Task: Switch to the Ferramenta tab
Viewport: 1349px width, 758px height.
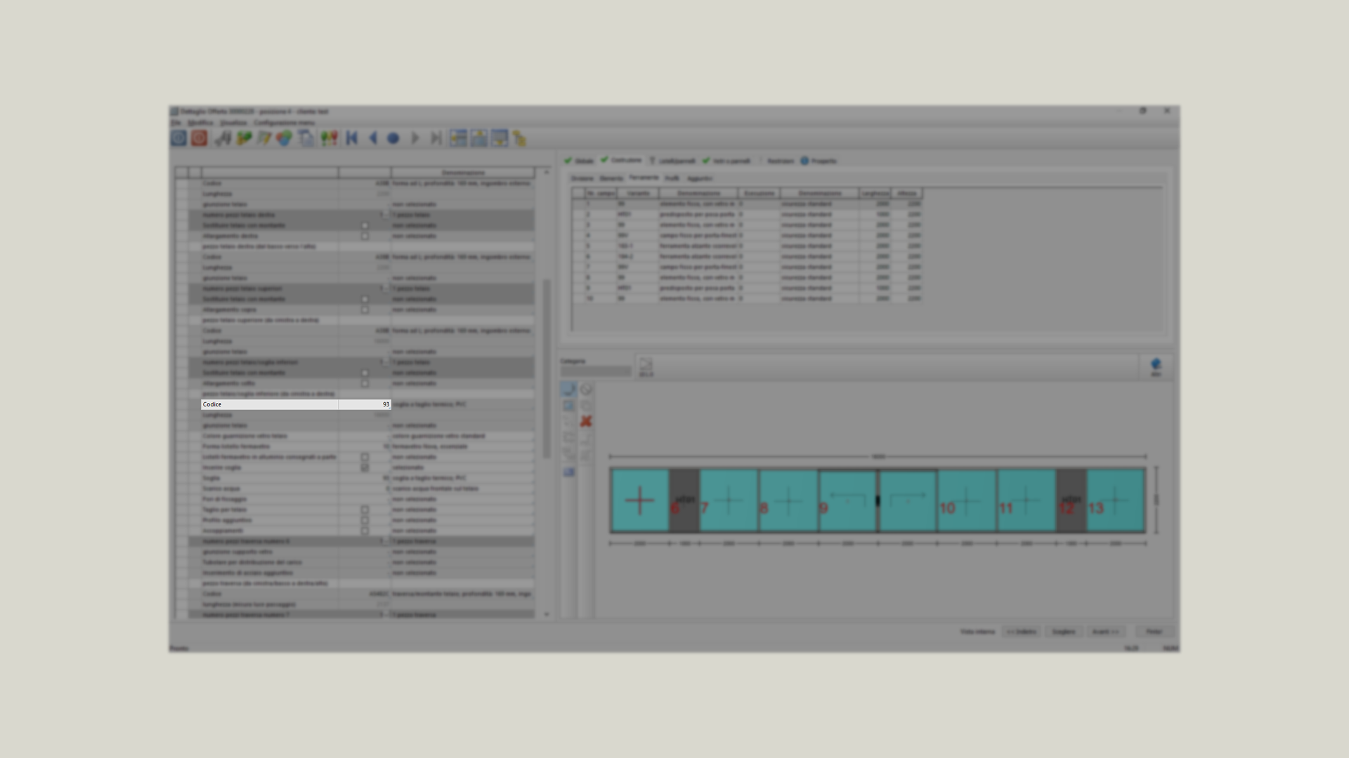Action: [x=644, y=178]
